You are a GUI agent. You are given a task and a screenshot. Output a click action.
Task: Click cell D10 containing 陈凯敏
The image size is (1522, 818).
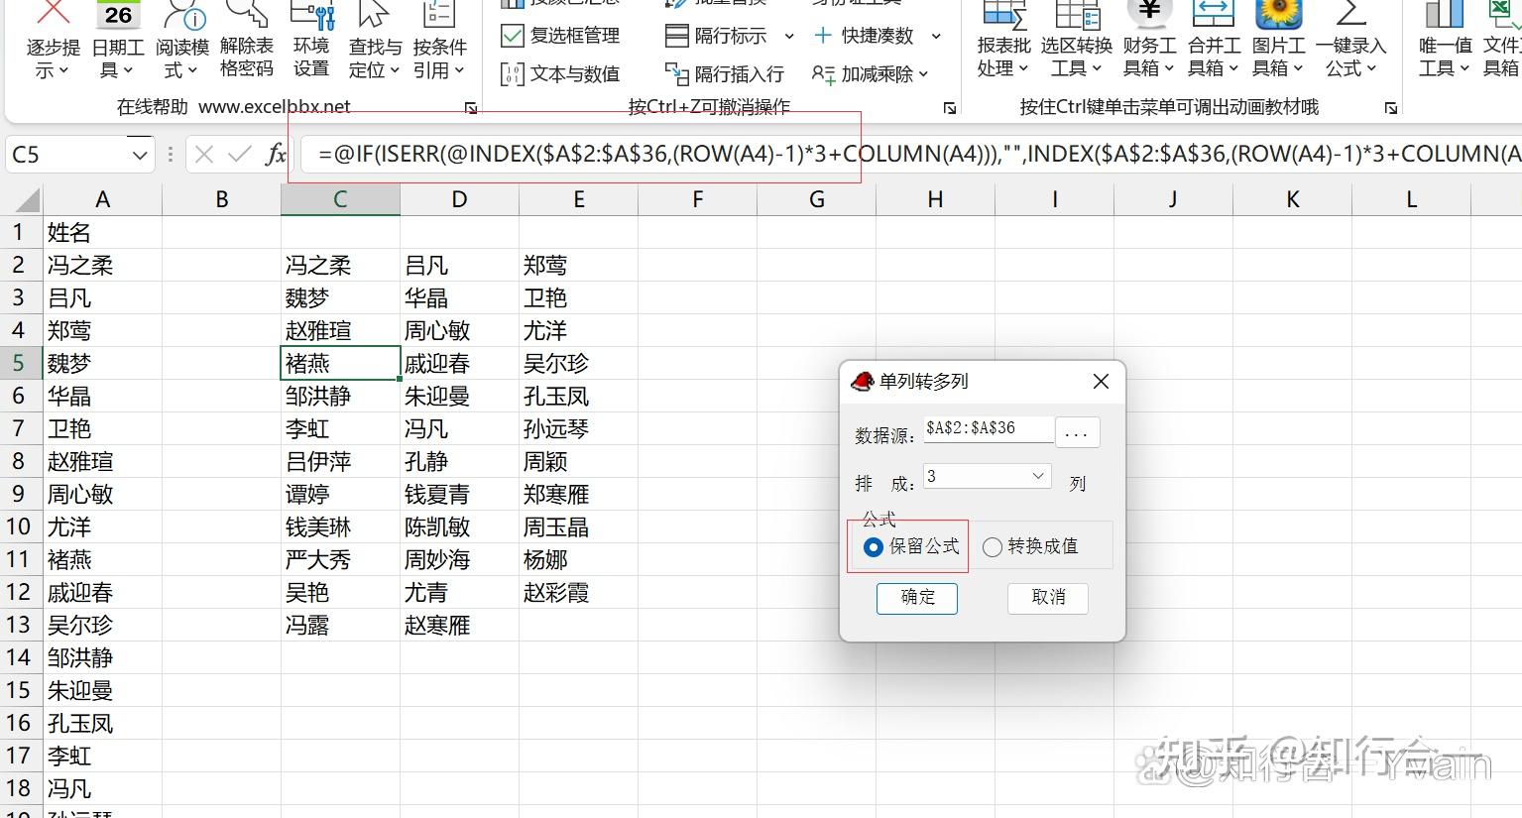click(x=459, y=527)
